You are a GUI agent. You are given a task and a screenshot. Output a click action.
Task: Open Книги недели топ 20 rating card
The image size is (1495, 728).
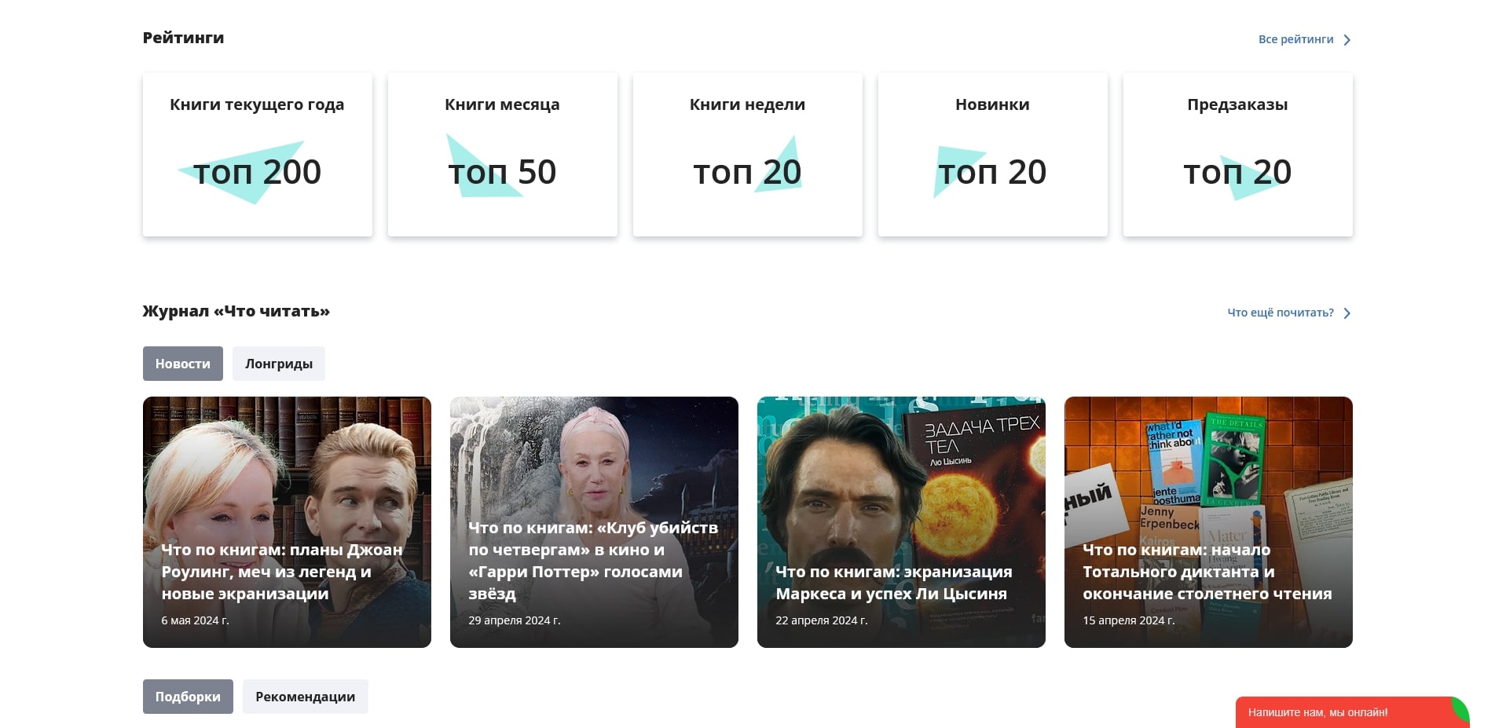click(748, 155)
